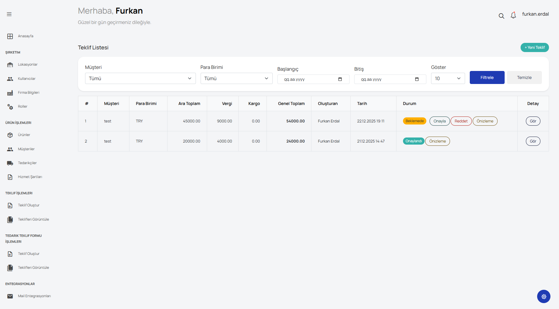Expand the Müşteri dropdown
Image resolution: width=559 pixels, height=309 pixels.
click(140, 78)
